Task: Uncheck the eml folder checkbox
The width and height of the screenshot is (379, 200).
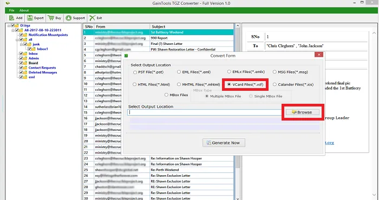Action: (x=21, y=77)
